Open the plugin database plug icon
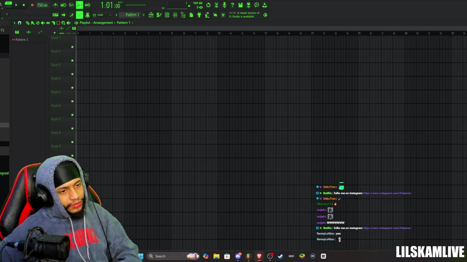Screen dimensions: 467x262 (x=199, y=15)
